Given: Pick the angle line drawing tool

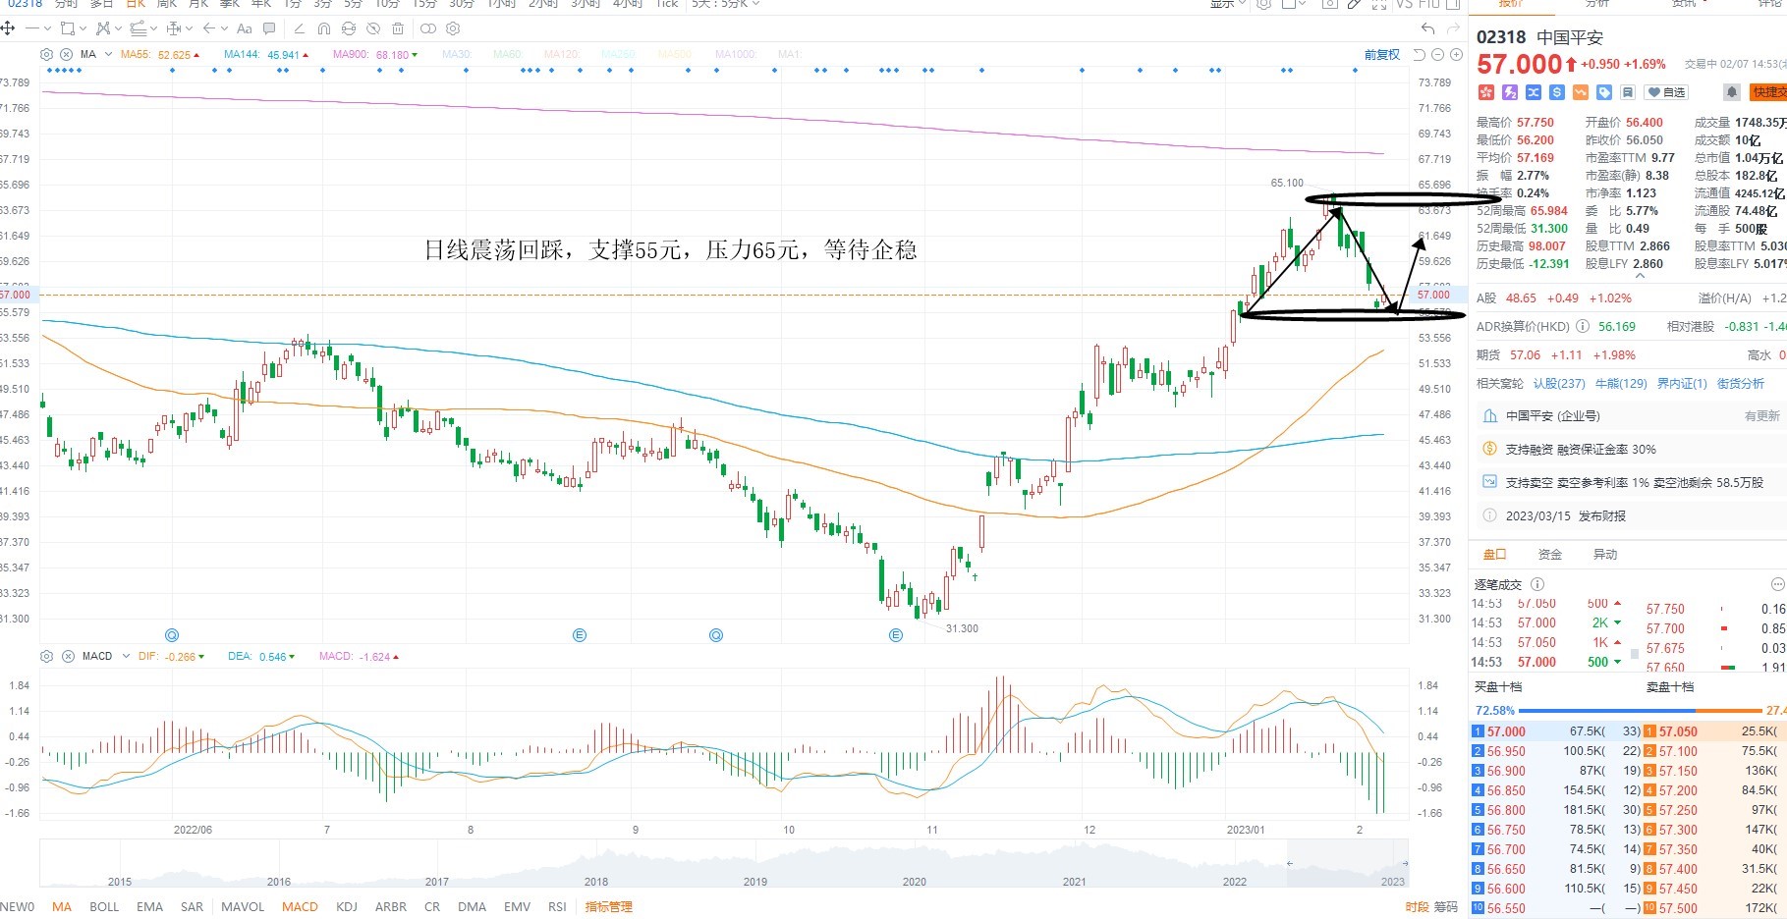Looking at the screenshot, I should [x=299, y=28].
